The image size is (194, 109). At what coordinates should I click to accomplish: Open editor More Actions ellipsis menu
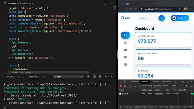coord(112,3)
